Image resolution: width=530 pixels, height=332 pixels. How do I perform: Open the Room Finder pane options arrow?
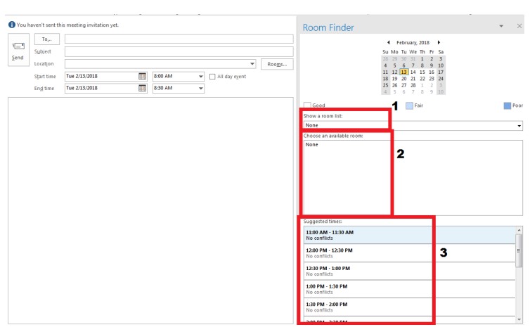point(501,26)
